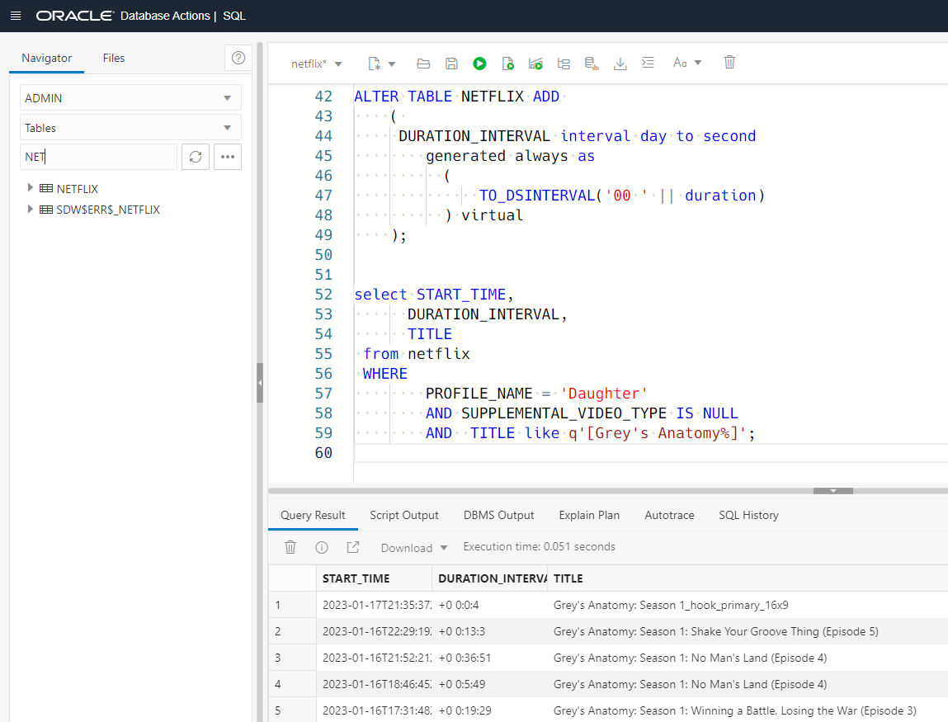Click TO_DSINTERVAL function on line 47

pos(537,196)
